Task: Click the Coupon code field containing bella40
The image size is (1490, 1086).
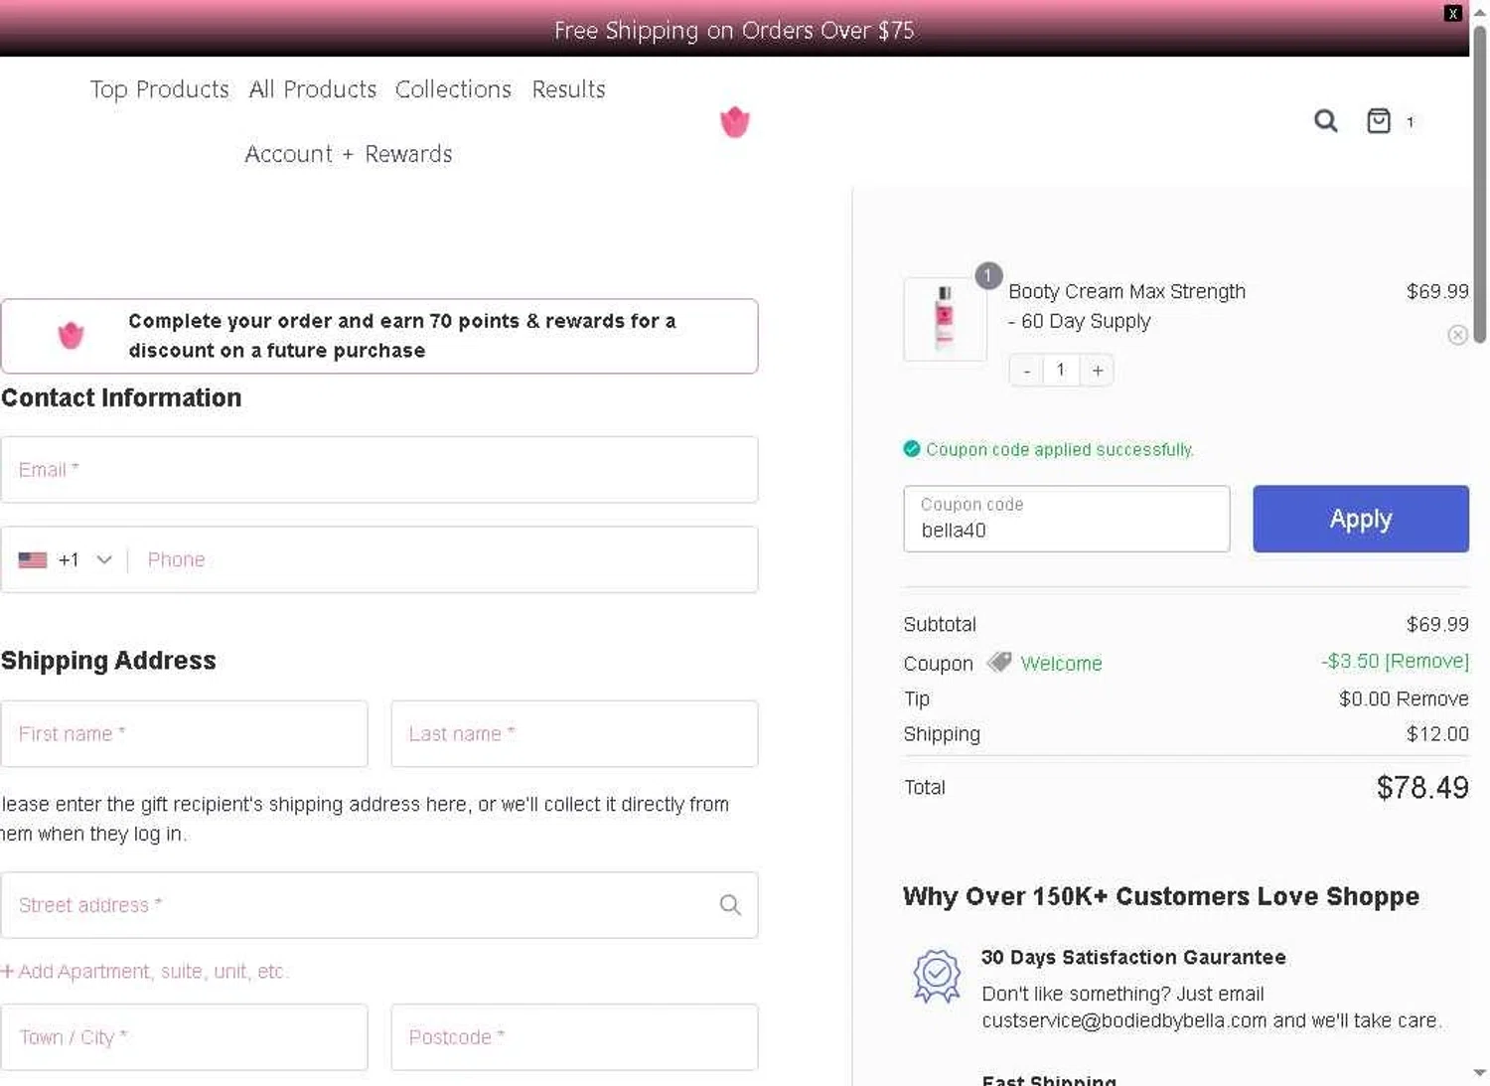Action: coord(1067,519)
